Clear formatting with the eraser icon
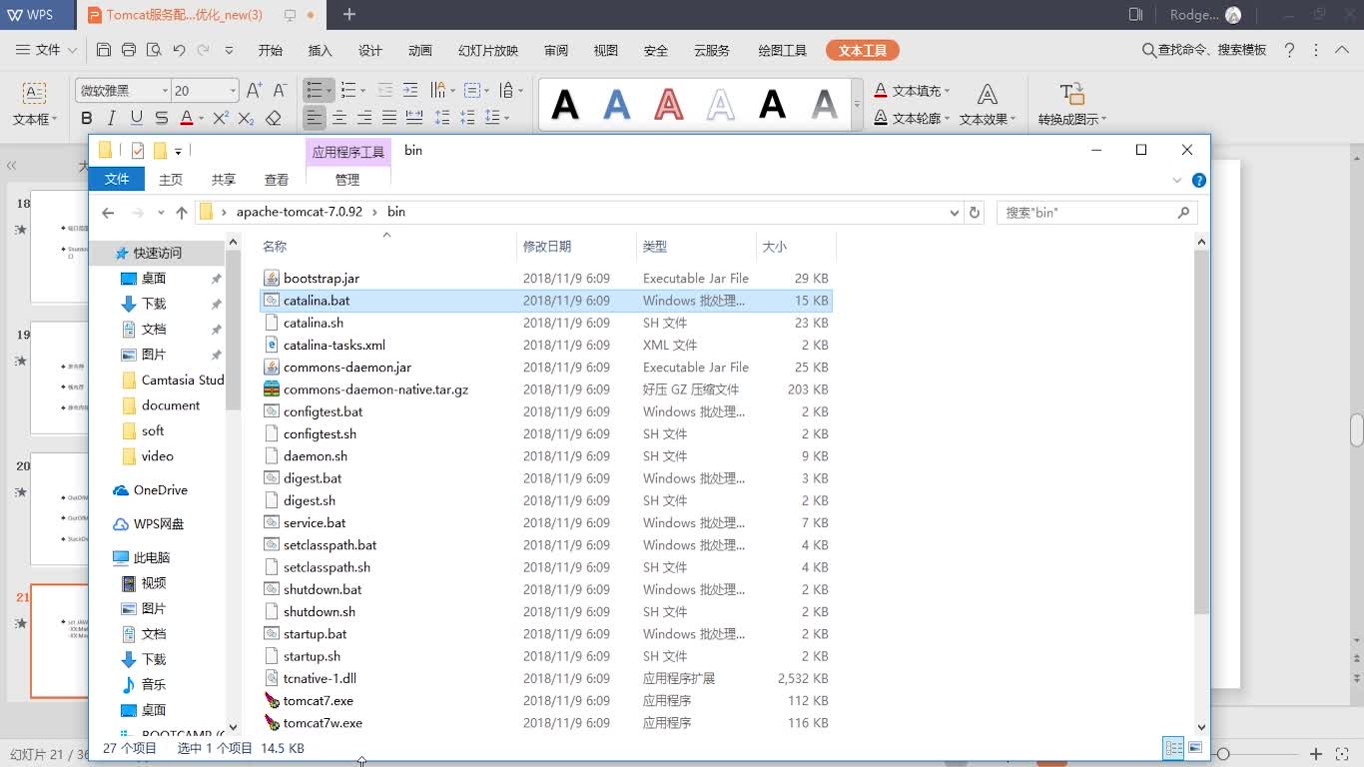The width and height of the screenshot is (1364, 767). point(274,118)
